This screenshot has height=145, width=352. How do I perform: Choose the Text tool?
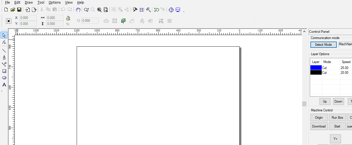[4, 85]
